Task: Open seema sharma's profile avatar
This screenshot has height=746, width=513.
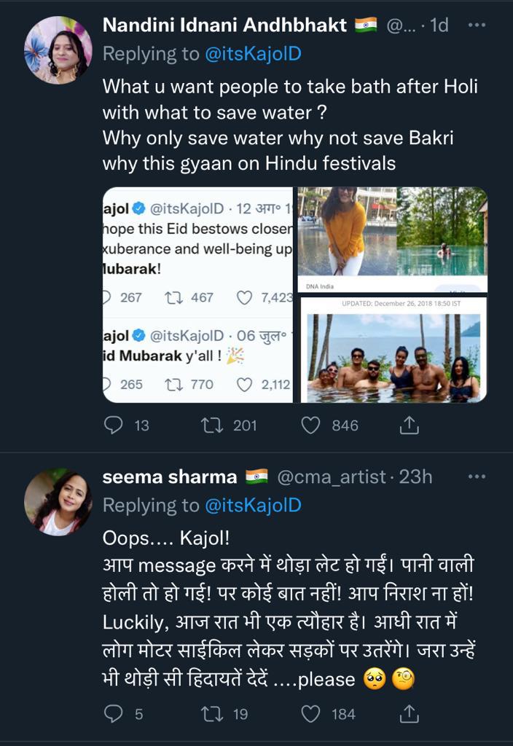Action: pyautogui.click(x=58, y=501)
